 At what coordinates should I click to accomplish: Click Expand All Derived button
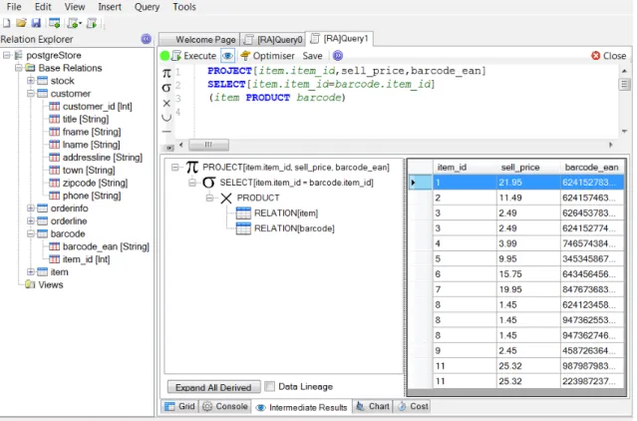click(x=213, y=387)
